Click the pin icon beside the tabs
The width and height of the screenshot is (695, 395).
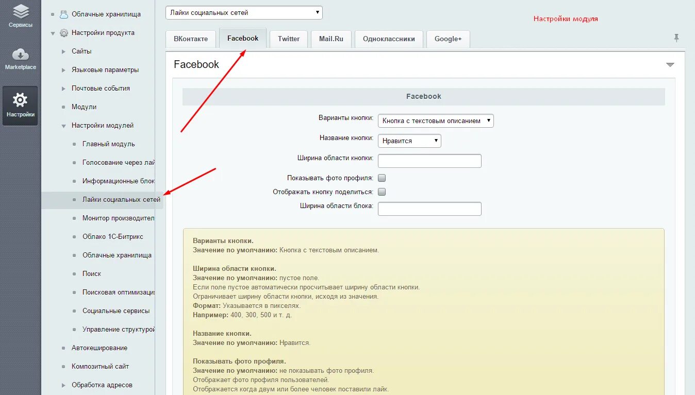point(676,38)
